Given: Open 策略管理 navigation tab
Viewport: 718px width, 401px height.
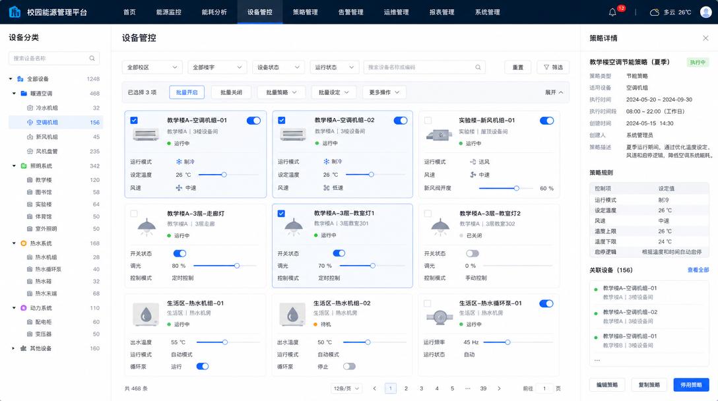Looking at the screenshot, I should [x=306, y=13].
